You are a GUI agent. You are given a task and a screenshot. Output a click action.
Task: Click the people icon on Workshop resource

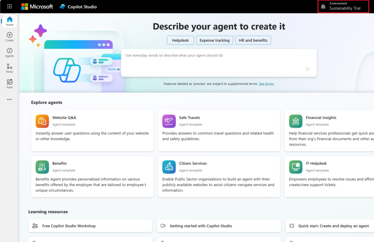point(35,226)
